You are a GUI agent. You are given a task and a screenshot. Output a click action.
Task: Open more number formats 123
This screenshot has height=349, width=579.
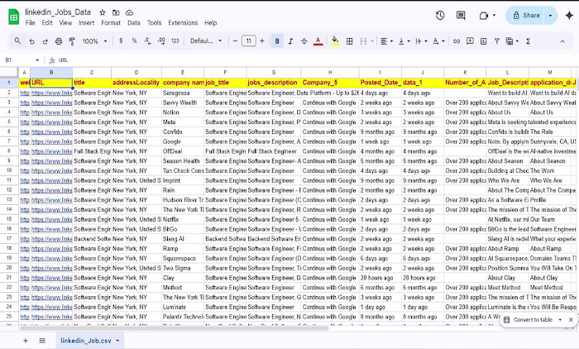[x=175, y=41]
